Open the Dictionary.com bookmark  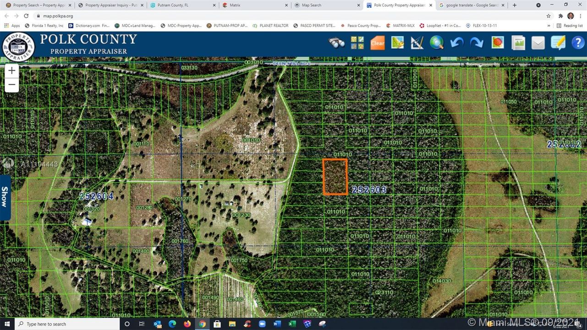(x=89, y=26)
